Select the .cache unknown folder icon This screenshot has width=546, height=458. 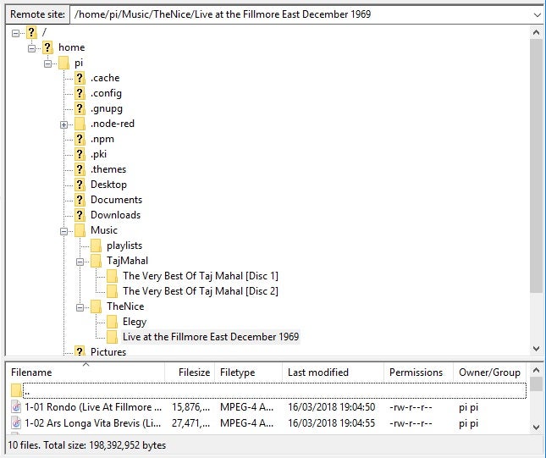click(80, 78)
